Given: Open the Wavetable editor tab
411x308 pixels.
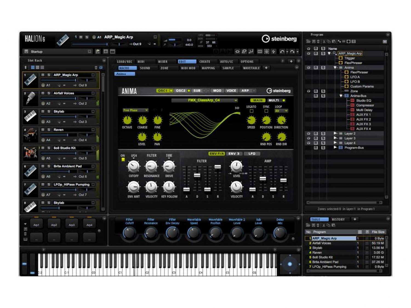Looking at the screenshot, I should pyautogui.click(x=251, y=68).
